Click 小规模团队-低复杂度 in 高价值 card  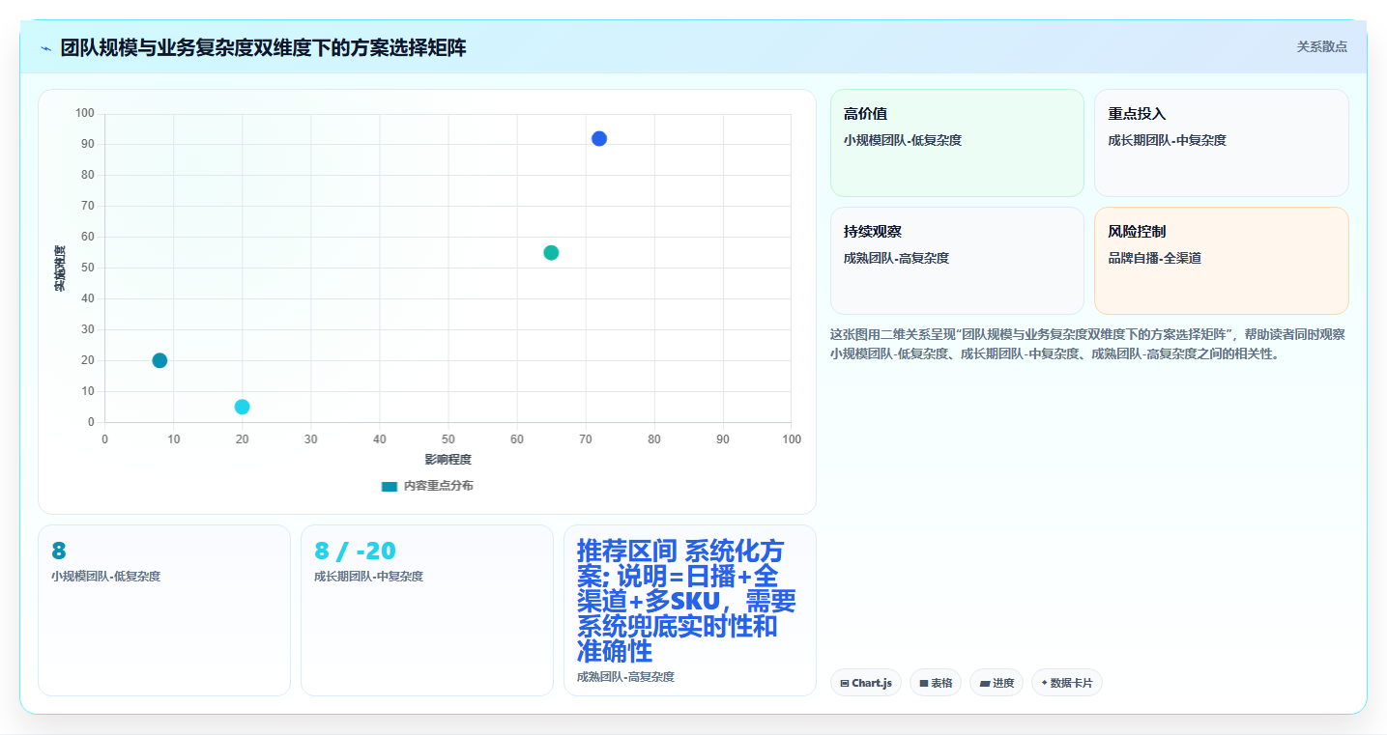click(x=903, y=140)
